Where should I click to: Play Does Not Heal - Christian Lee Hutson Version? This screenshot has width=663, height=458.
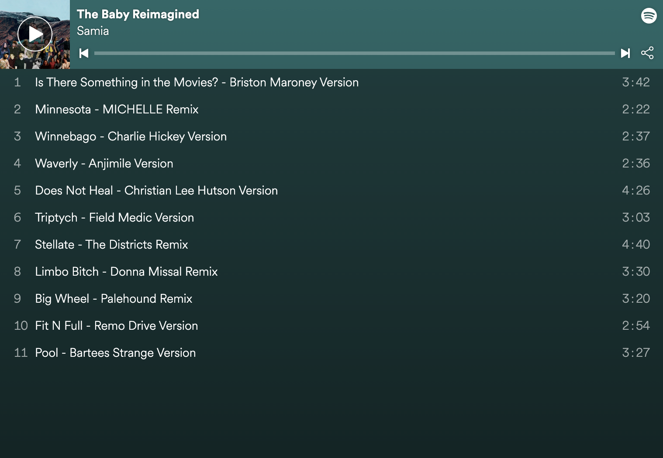coord(331,191)
